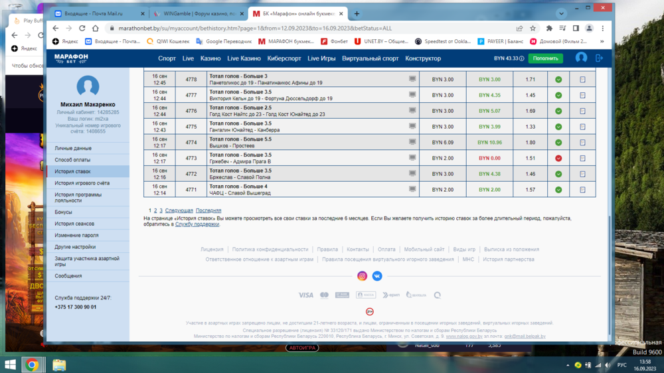Open the Киберспорт section
This screenshot has width=664, height=373.
pyautogui.click(x=284, y=58)
